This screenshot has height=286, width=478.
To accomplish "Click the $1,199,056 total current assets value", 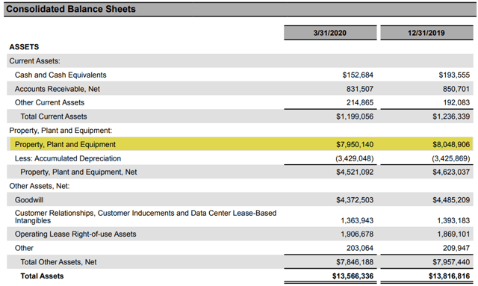I will [x=355, y=116].
